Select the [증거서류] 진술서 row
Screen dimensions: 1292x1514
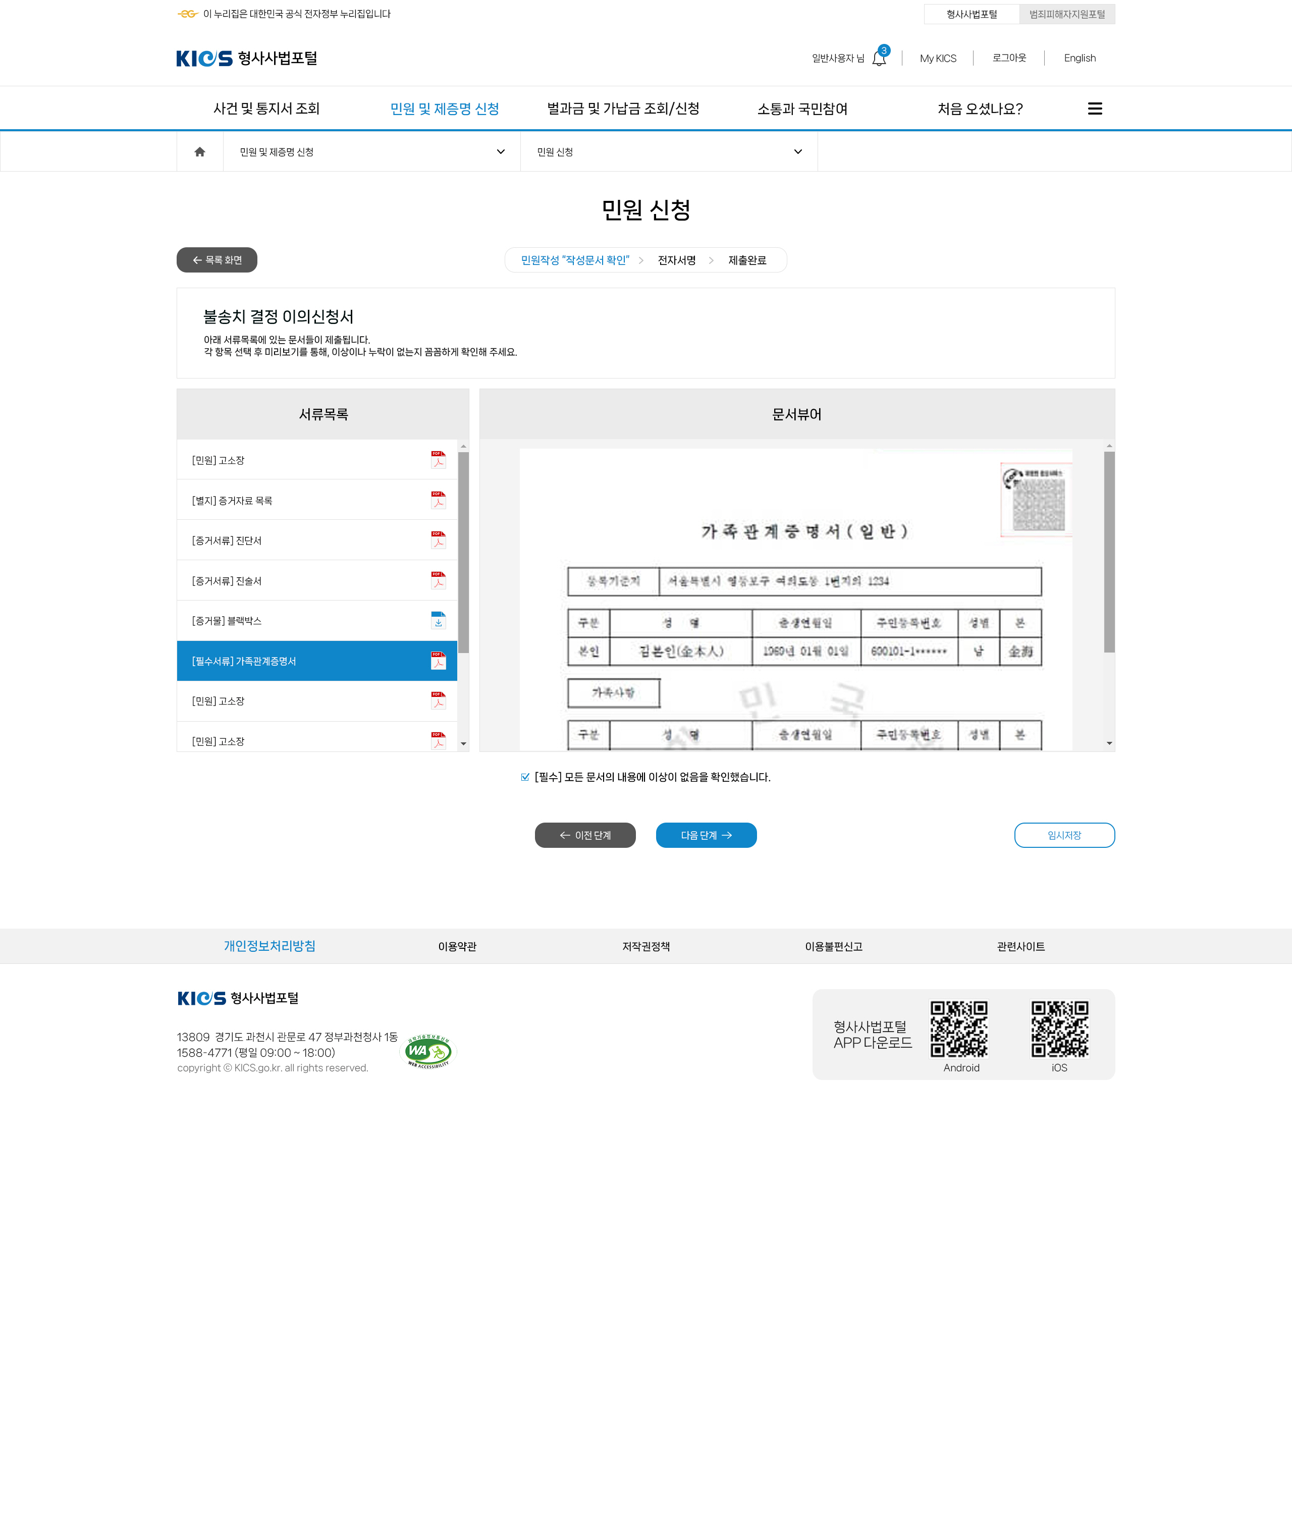click(x=317, y=580)
